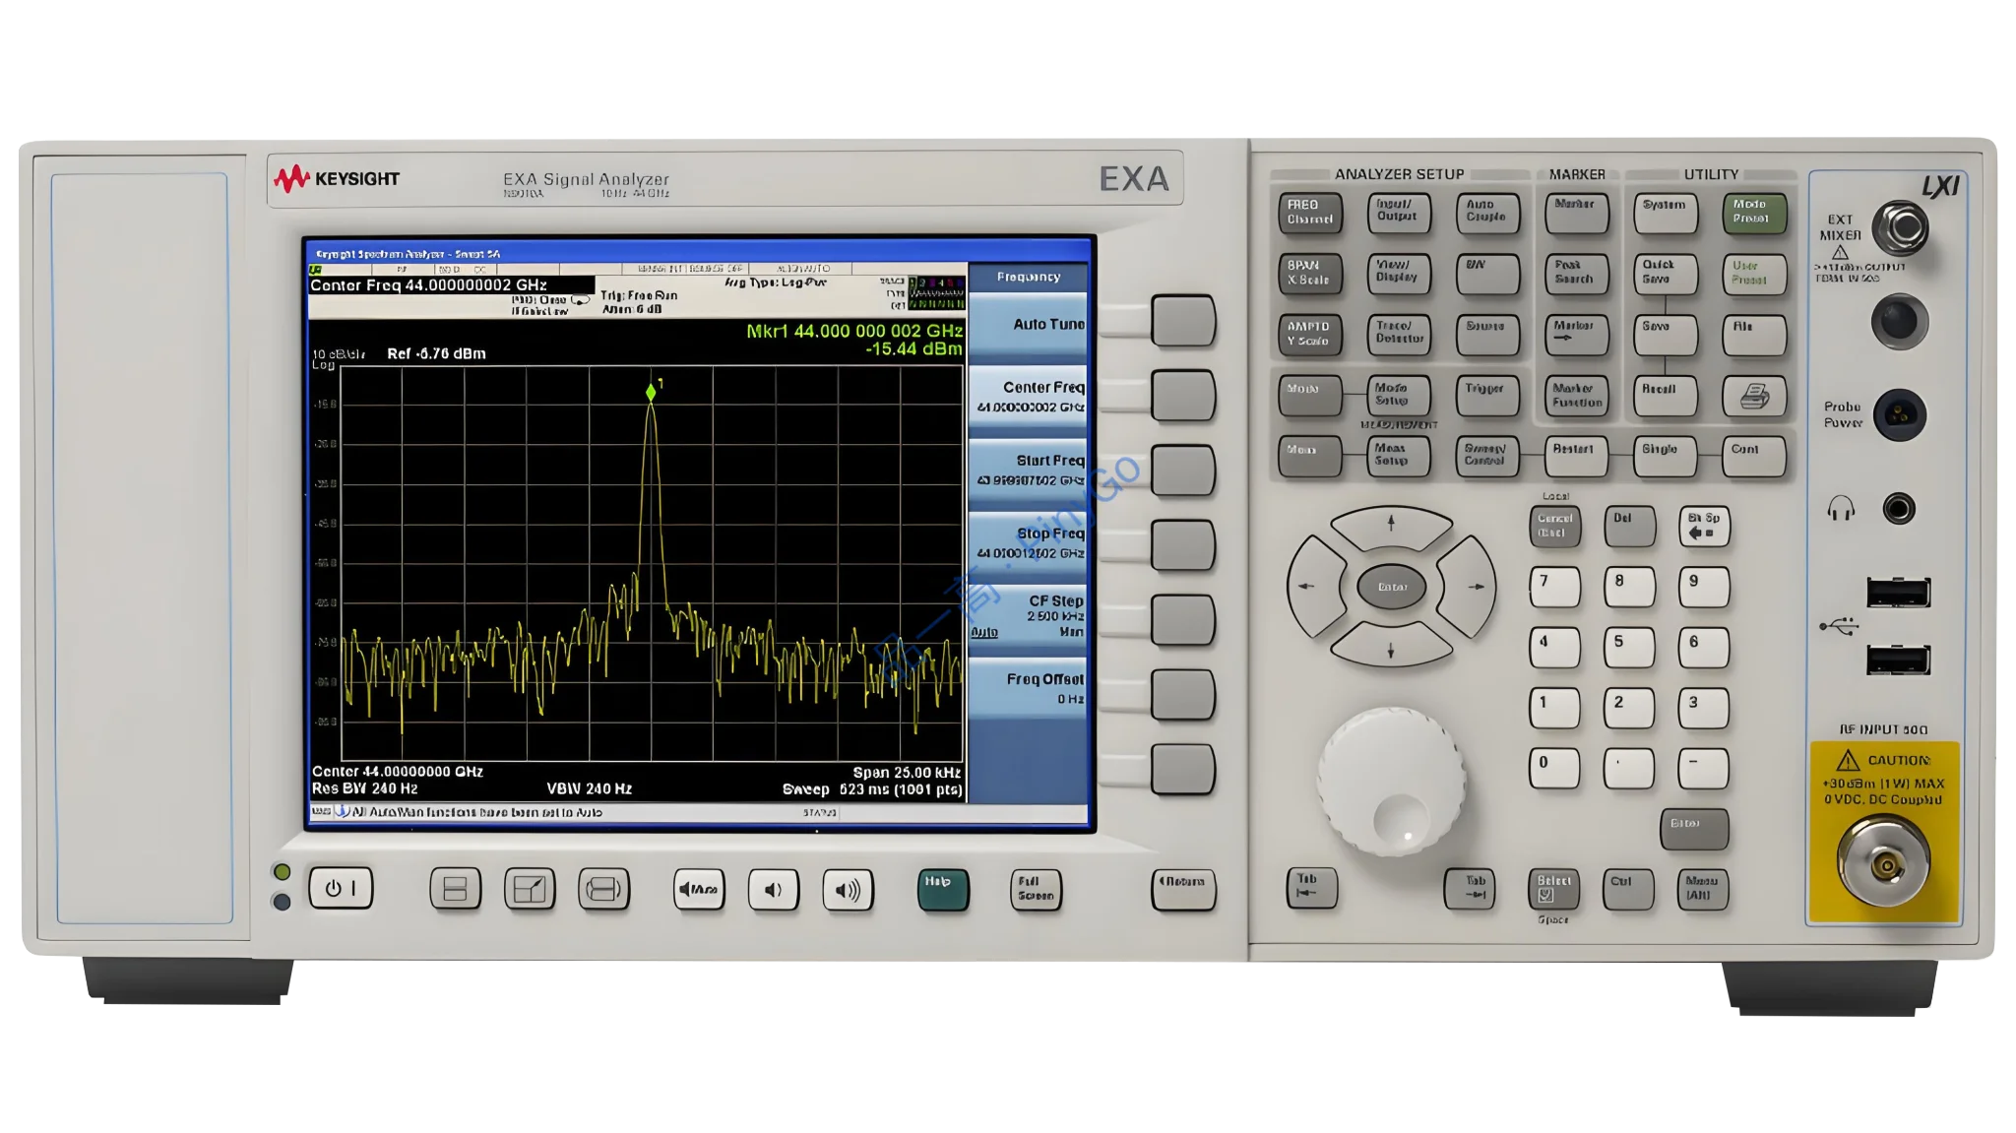Tap the Select key with checkbox symbol

(x=1554, y=889)
